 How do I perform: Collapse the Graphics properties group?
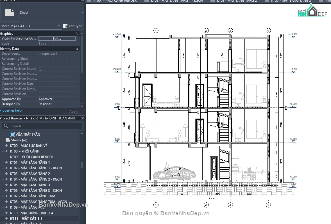coord(77,33)
